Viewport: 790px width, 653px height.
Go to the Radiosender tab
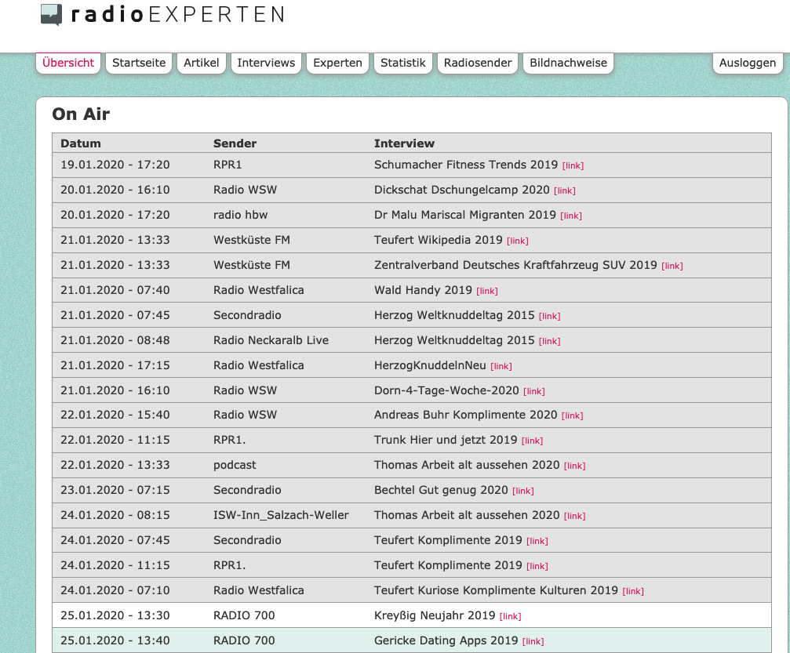(478, 63)
